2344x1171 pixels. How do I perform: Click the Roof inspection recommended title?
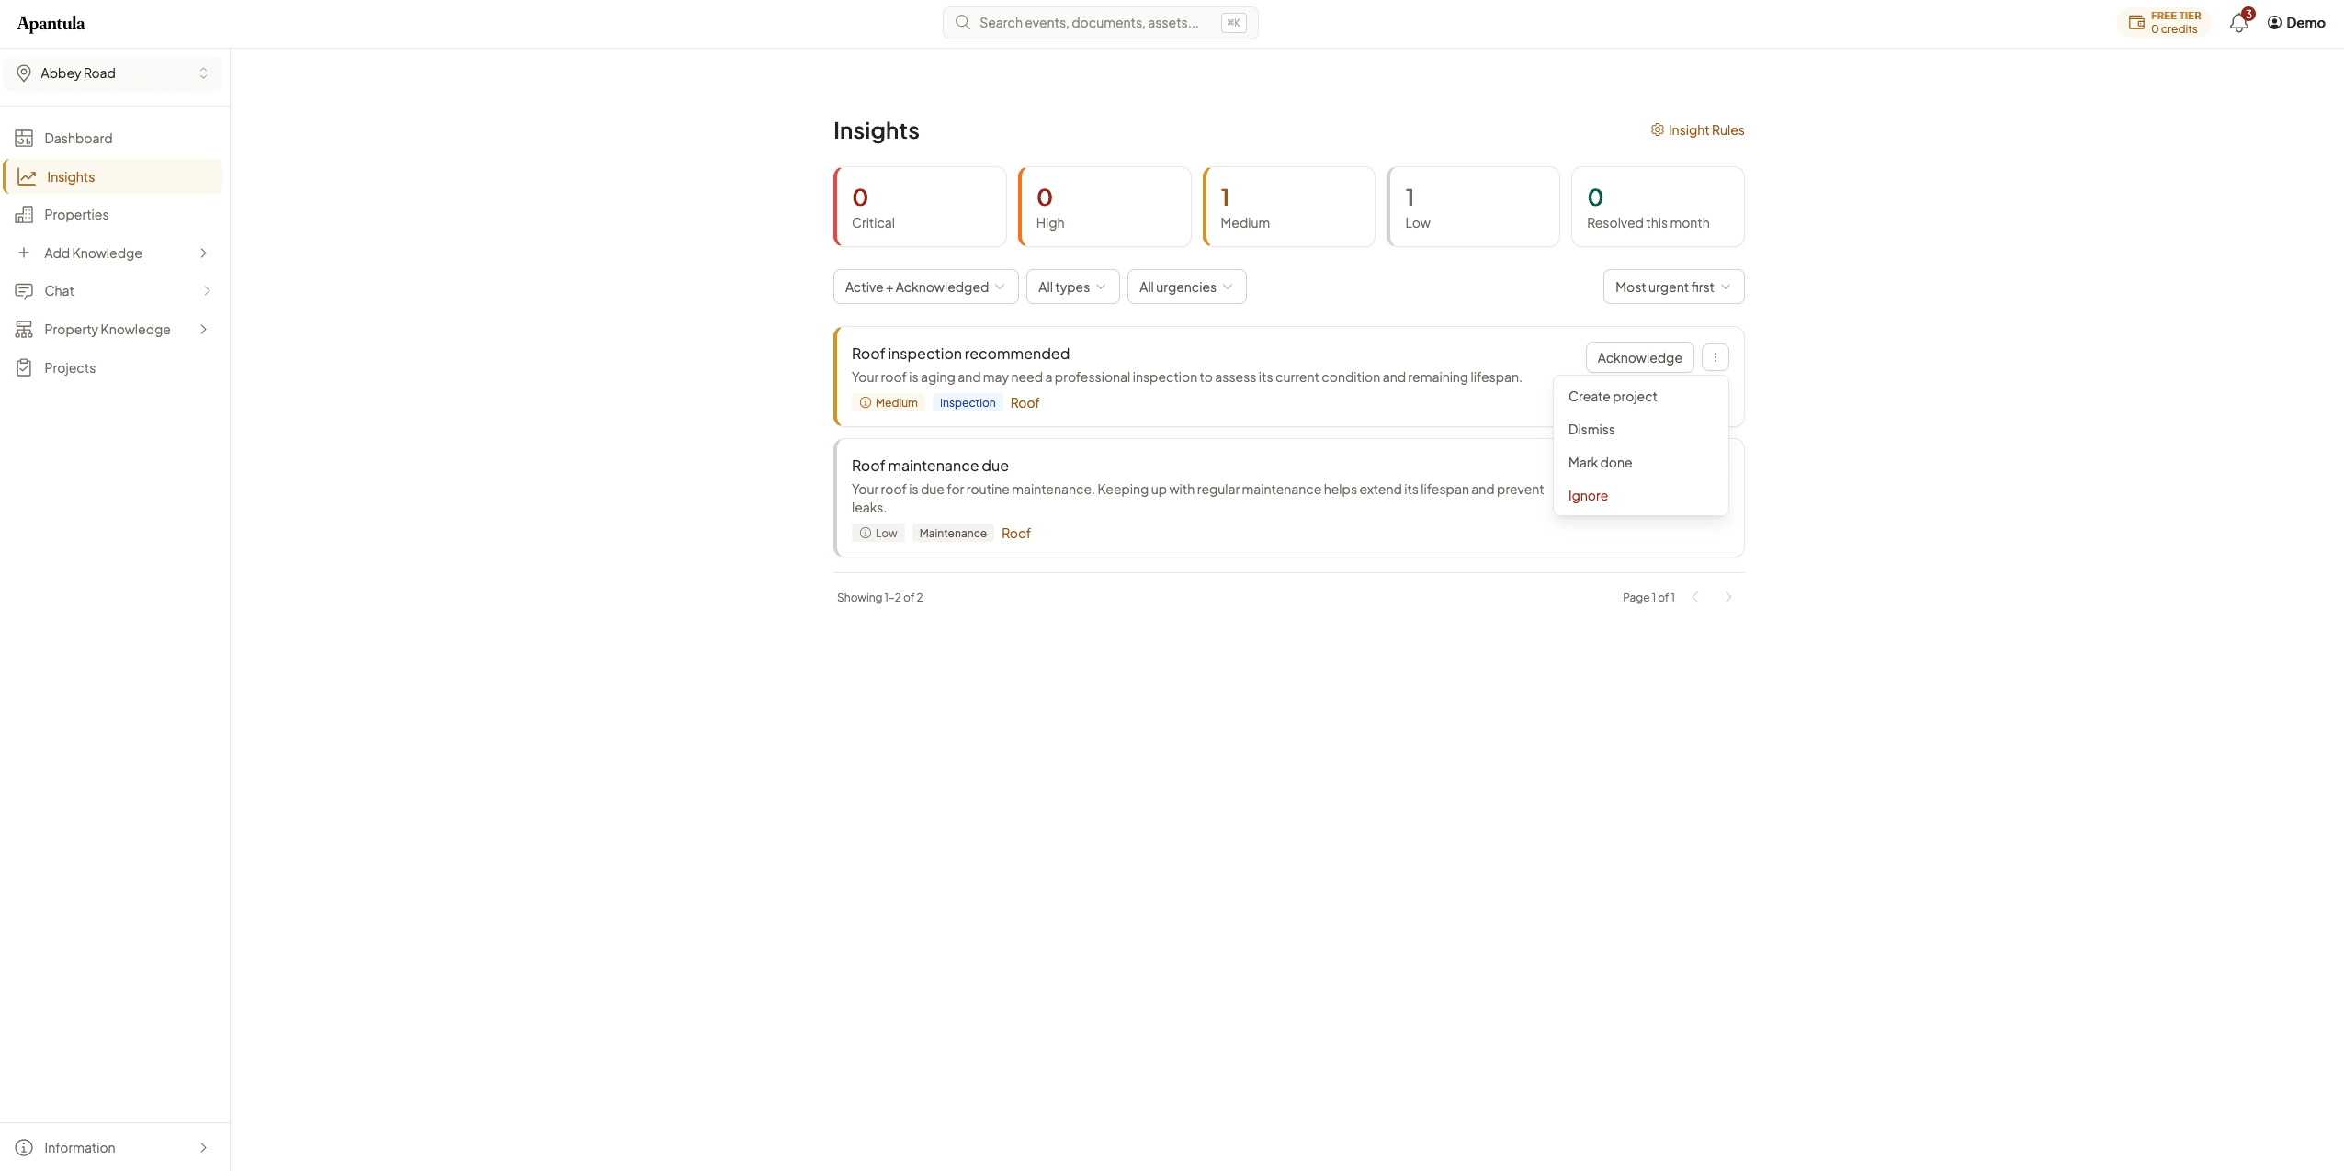[x=960, y=354]
